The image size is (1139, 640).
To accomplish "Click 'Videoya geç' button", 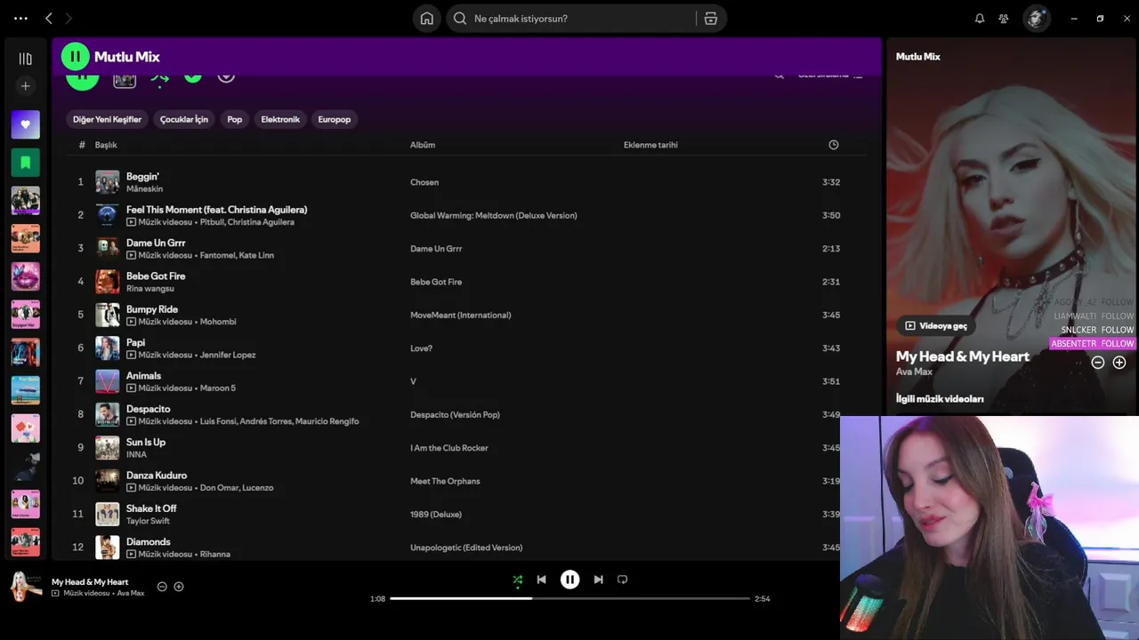I will pos(935,326).
